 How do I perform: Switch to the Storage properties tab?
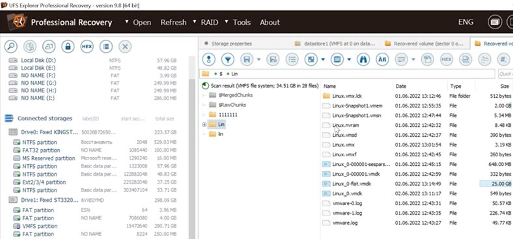232,44
